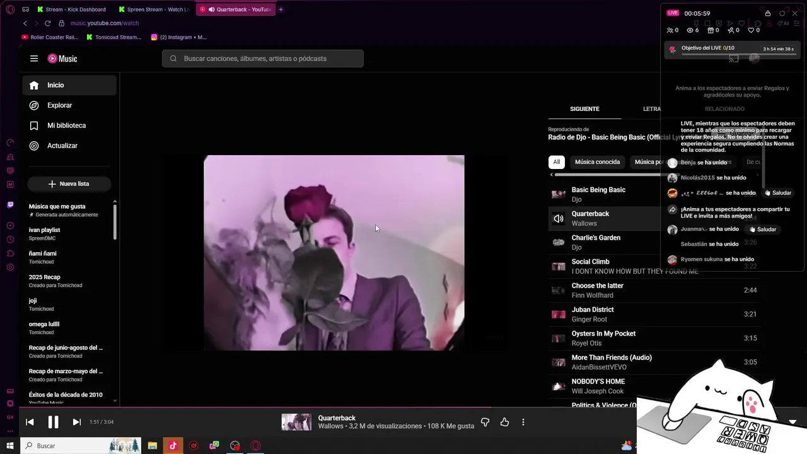Skip to next track
The width and height of the screenshot is (807, 454).
coord(76,422)
